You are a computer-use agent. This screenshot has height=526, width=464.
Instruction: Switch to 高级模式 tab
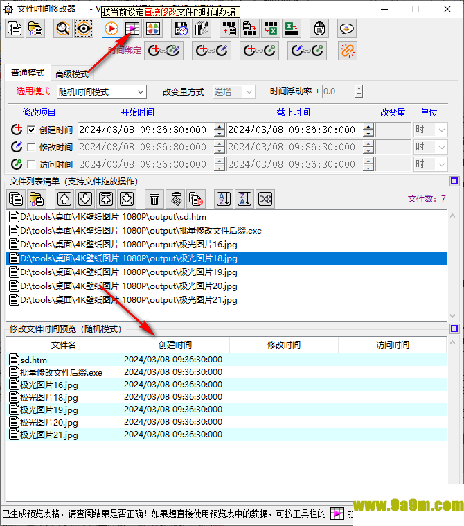pyautogui.click(x=72, y=73)
